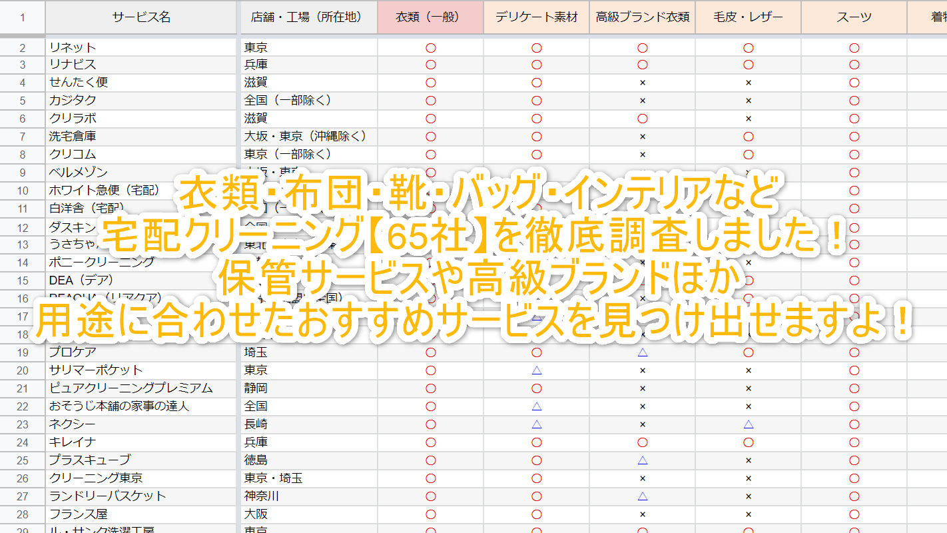Click the フランス屋 service name cell

click(x=142, y=514)
